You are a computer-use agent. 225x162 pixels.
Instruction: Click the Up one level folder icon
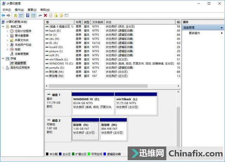[15, 16]
